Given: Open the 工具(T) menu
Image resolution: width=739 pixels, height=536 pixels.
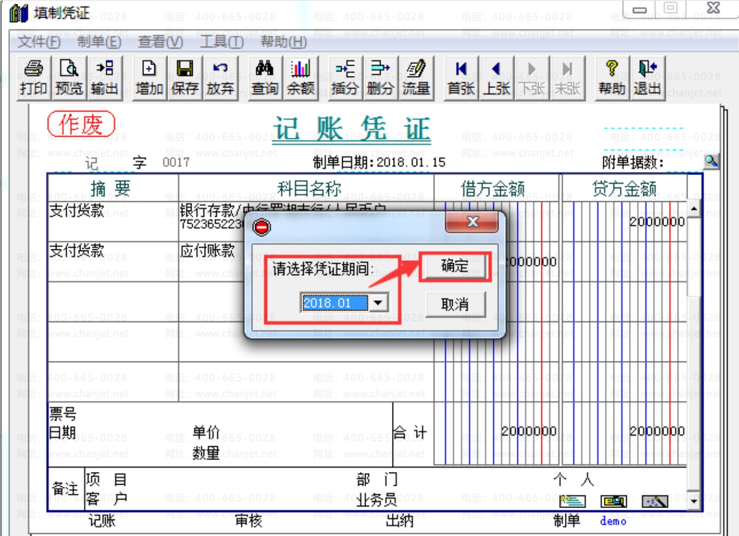Looking at the screenshot, I should [222, 42].
